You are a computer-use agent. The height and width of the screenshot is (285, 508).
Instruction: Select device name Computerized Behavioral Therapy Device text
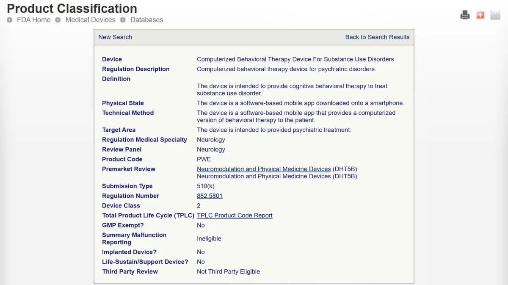295,59
